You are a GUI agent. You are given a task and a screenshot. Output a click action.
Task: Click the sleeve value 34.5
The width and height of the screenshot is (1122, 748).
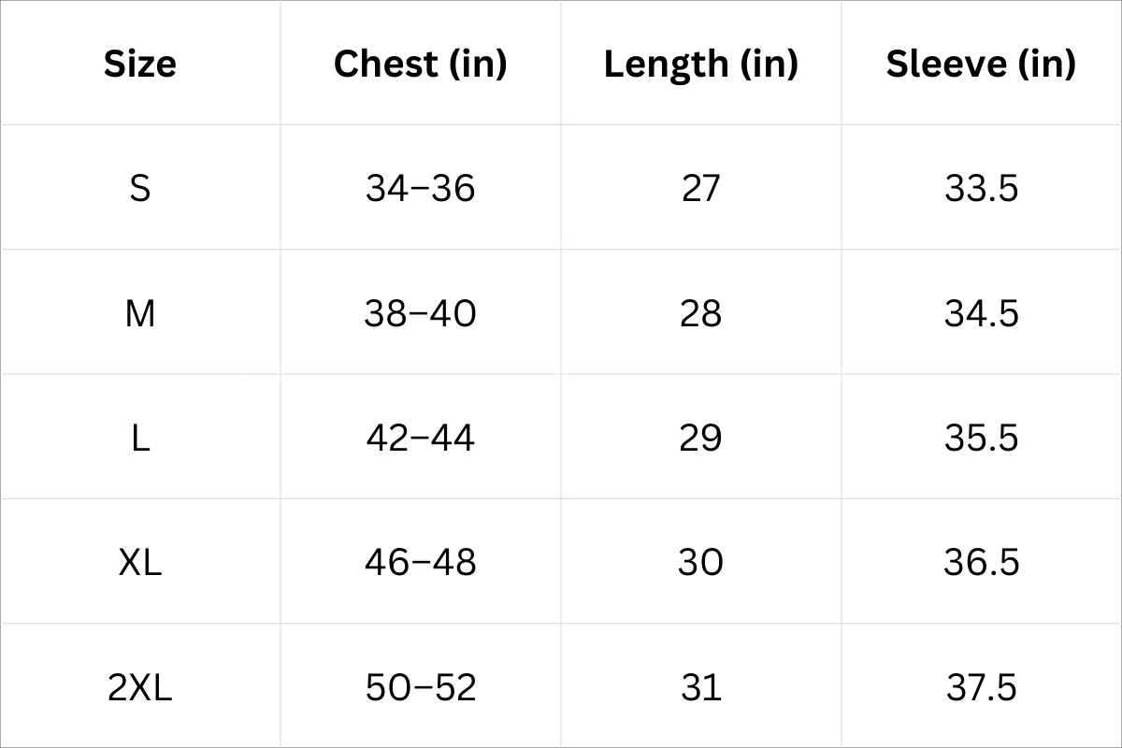point(981,313)
